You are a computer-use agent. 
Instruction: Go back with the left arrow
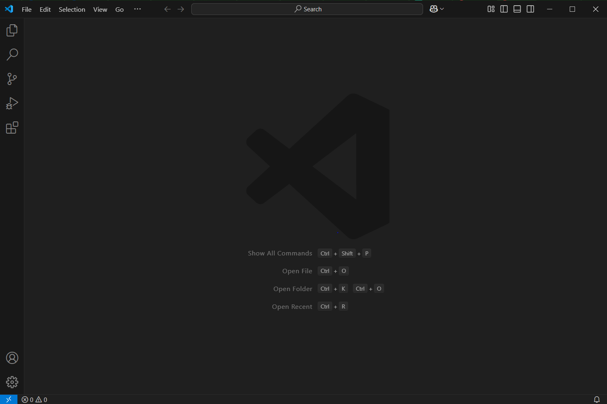point(167,9)
